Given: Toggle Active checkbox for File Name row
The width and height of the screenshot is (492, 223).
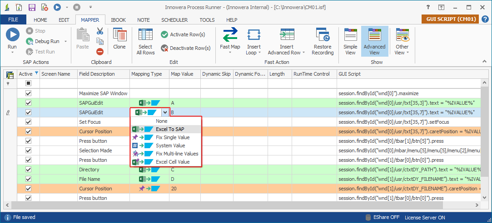Looking at the screenshot, I should (28, 179).
